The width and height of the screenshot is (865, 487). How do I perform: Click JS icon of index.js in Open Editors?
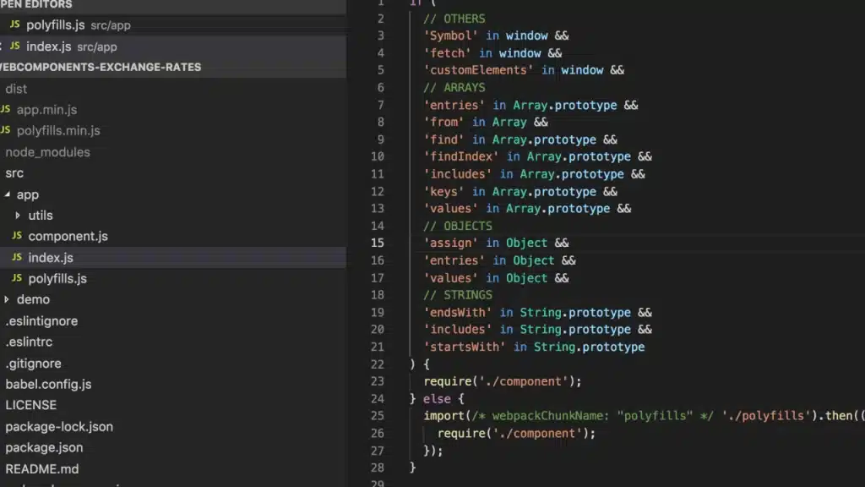coord(14,47)
